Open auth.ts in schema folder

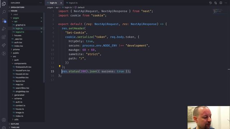click(x=19, y=102)
